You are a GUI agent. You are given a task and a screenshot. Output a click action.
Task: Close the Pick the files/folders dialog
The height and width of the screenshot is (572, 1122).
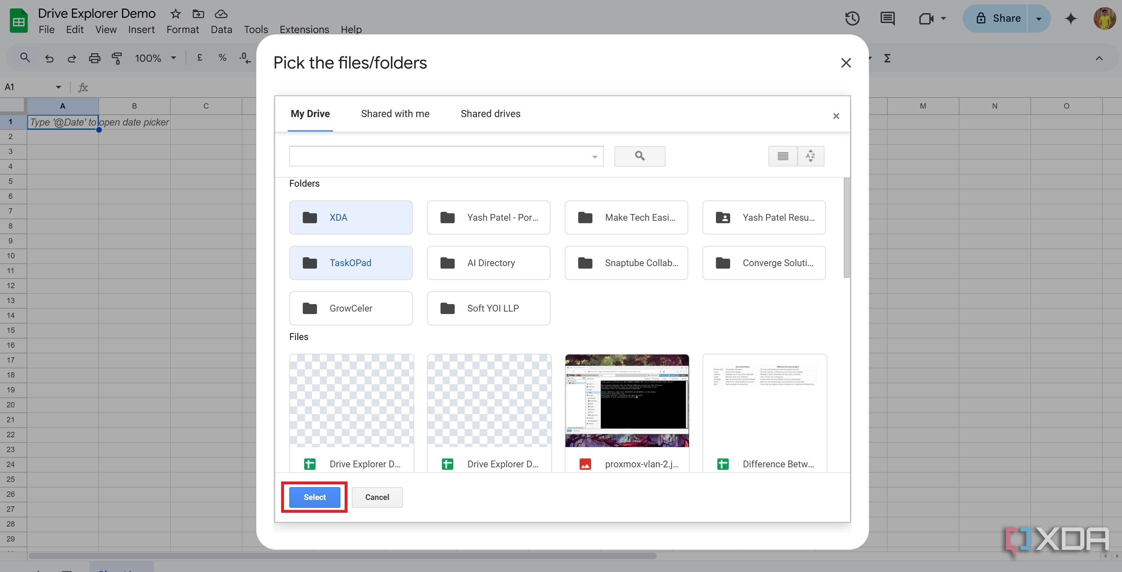point(846,63)
